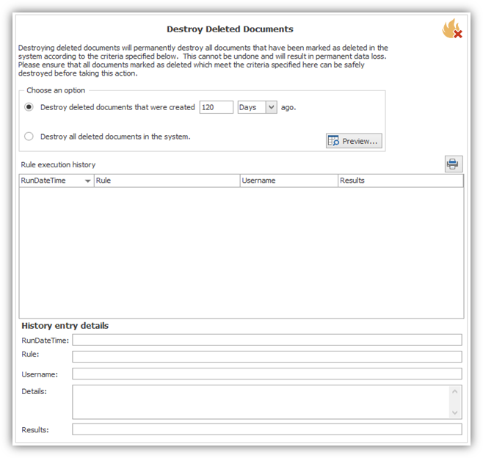Open the Preview... button
Viewport: 483px width, 458px height.
354,141
